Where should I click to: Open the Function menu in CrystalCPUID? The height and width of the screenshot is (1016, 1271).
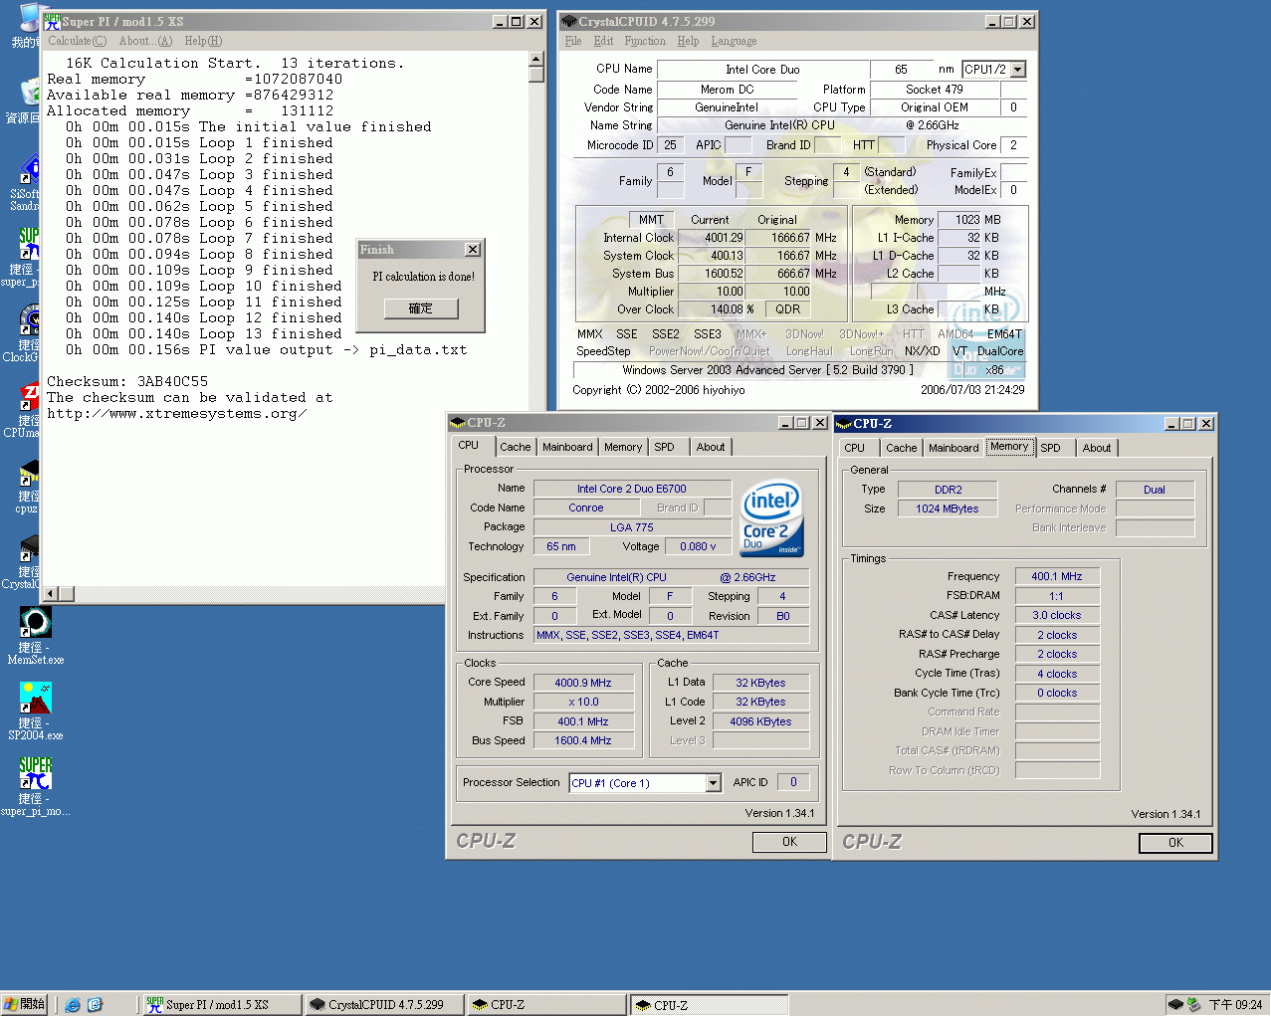tap(645, 41)
